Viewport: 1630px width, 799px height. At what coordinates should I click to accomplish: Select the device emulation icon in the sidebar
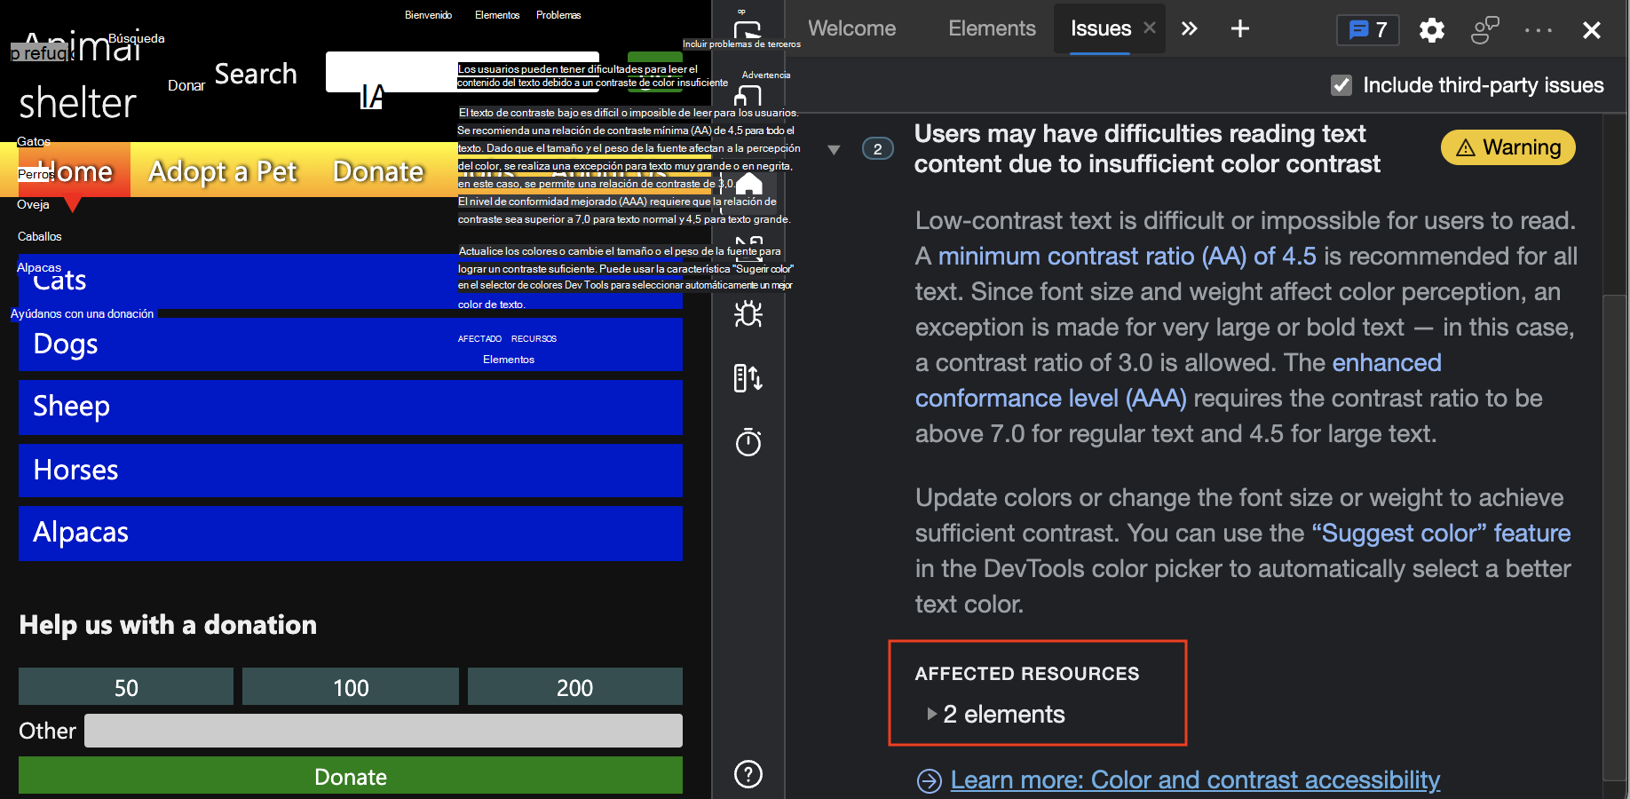coord(748,378)
